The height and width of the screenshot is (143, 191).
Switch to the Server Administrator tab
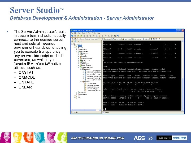tap(92, 39)
